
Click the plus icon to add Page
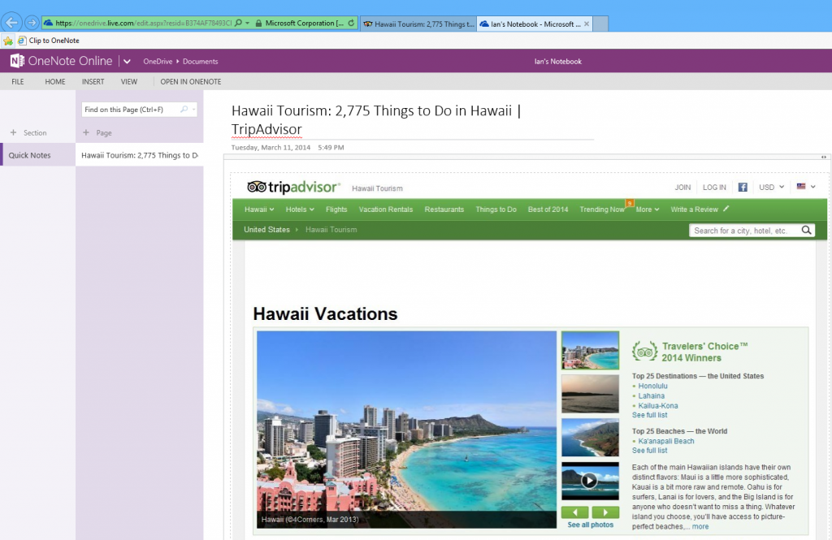point(86,132)
